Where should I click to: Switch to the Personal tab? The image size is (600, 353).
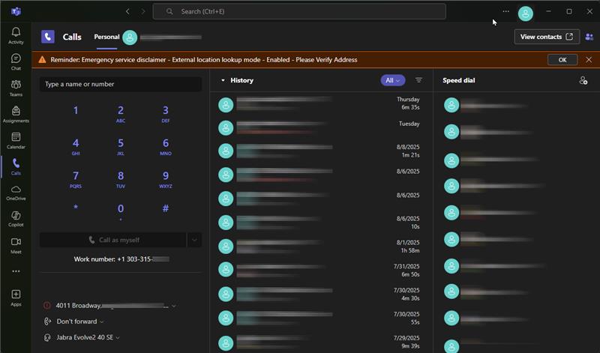(x=106, y=37)
